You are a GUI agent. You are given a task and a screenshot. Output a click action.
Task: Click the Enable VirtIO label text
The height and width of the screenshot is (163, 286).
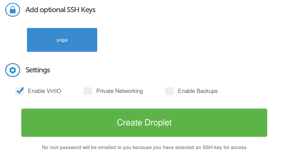(44, 91)
